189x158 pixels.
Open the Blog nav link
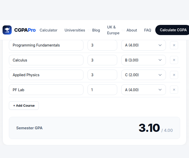[x=96, y=30]
